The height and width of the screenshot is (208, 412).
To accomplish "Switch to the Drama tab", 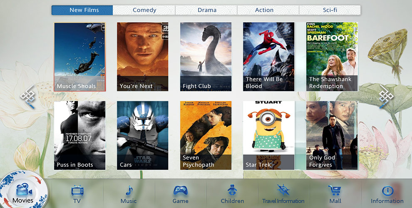I will (x=207, y=10).
